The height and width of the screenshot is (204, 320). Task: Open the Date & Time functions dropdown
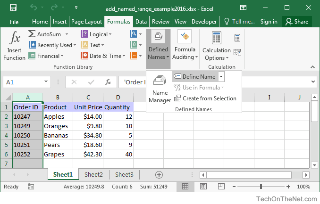[x=103, y=56]
